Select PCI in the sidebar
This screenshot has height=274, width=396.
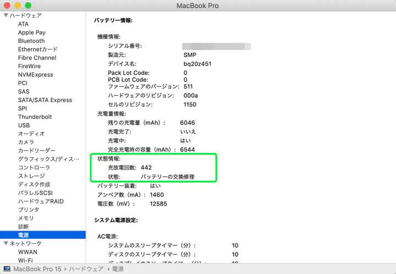(x=23, y=83)
